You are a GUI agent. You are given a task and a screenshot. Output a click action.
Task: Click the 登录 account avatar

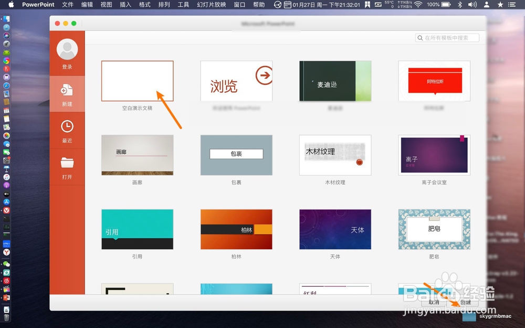[x=67, y=49]
